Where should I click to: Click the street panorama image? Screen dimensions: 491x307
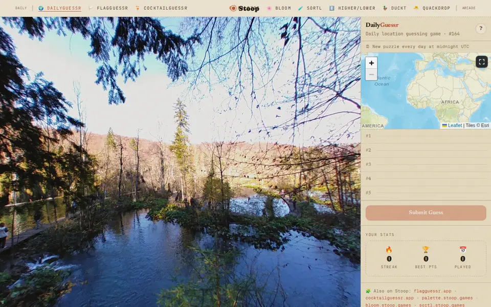tap(181, 162)
